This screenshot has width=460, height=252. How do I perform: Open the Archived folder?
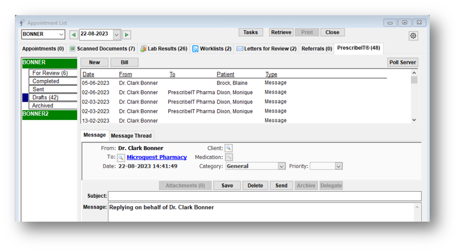coord(53,105)
